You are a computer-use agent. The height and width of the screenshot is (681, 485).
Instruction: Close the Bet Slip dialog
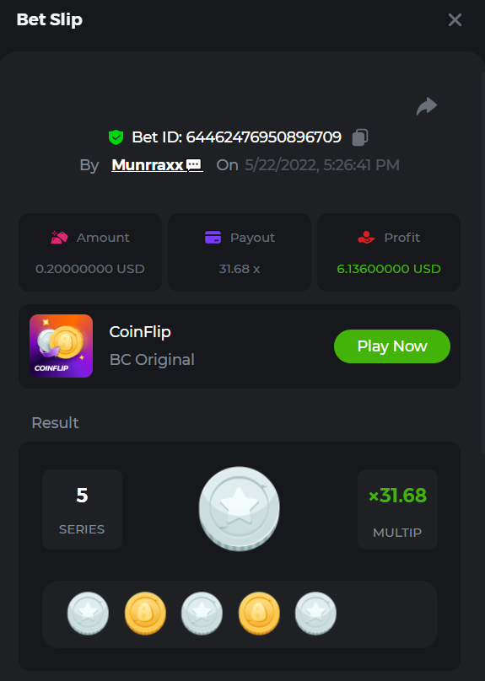click(455, 19)
